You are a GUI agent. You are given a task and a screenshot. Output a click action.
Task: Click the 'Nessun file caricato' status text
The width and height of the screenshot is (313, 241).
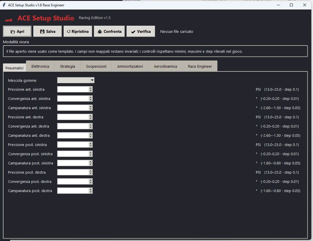tap(177, 31)
